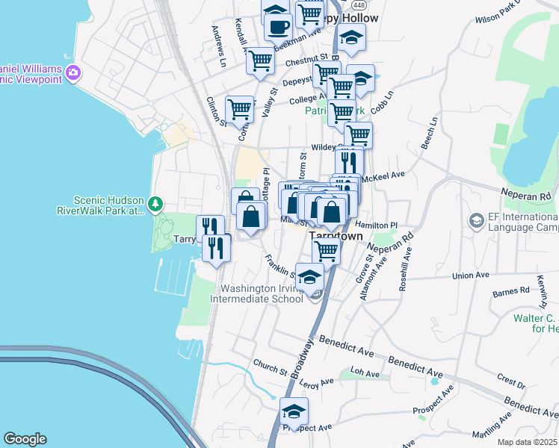This screenshot has height=448, width=559.
Task: Open the topmost shopping cart marker above Beekman Ave
Action: point(310,16)
